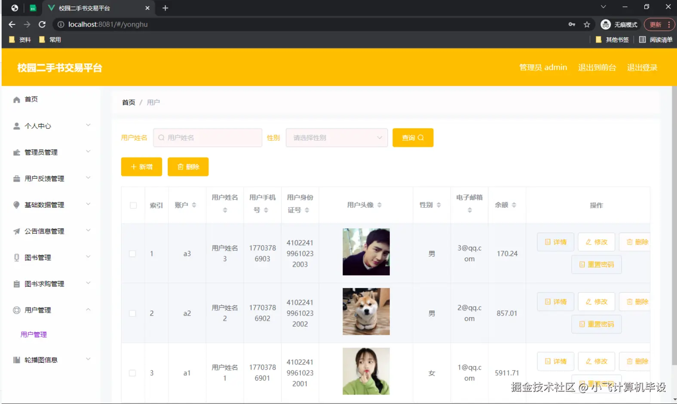Image resolution: width=677 pixels, height=404 pixels.
Task: Click the 个人中心 person icon
Action: click(16, 126)
